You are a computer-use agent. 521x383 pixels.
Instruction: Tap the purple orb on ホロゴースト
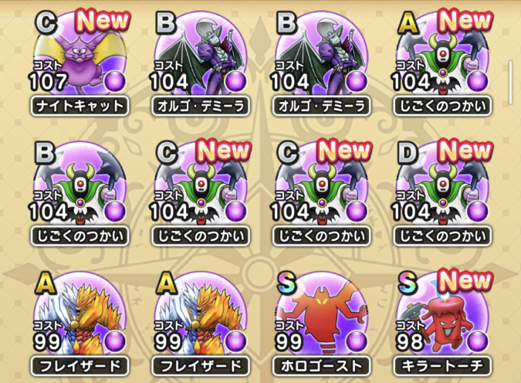click(x=357, y=341)
